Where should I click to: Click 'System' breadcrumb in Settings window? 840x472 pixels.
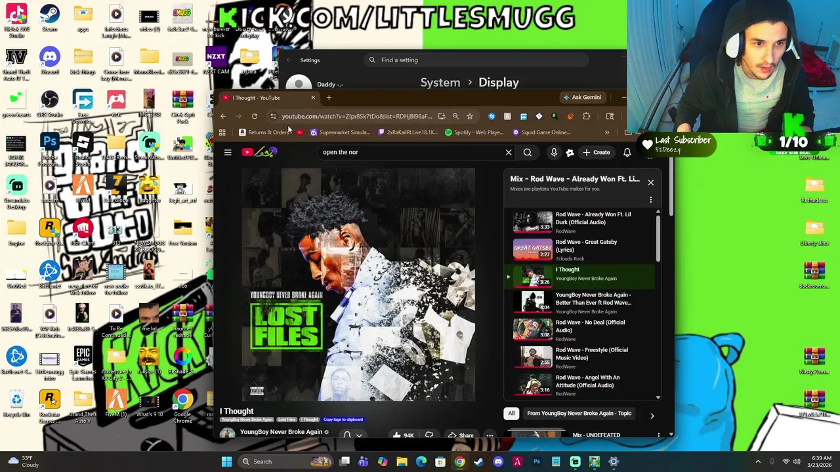click(x=440, y=83)
